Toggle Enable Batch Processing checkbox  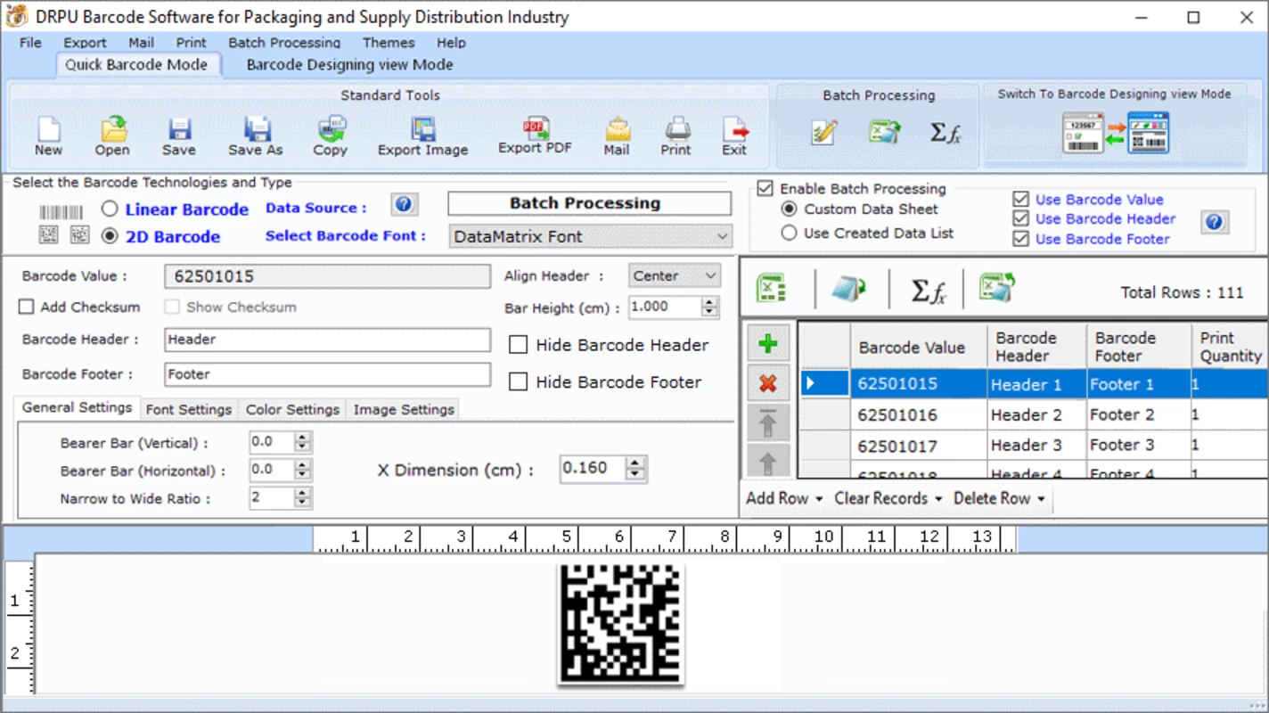click(x=765, y=188)
